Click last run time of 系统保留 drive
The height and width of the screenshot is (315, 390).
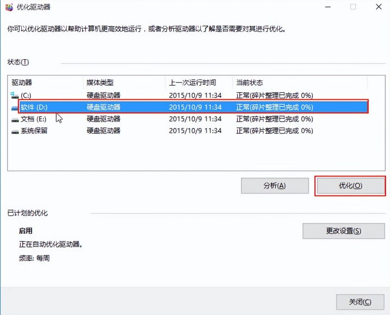195,131
